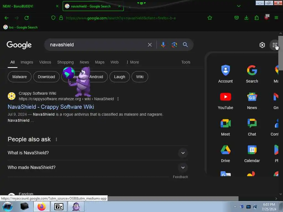This screenshot has height=212, width=283.
Task: Apply the Wiki filter chip
Action: pyautogui.click(x=140, y=77)
